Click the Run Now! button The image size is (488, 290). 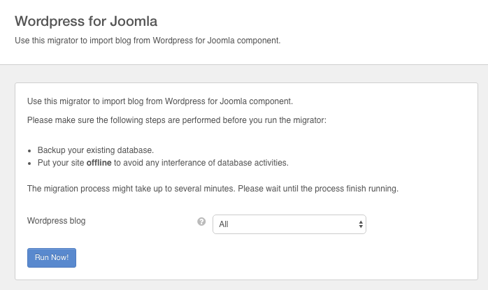[x=52, y=258]
